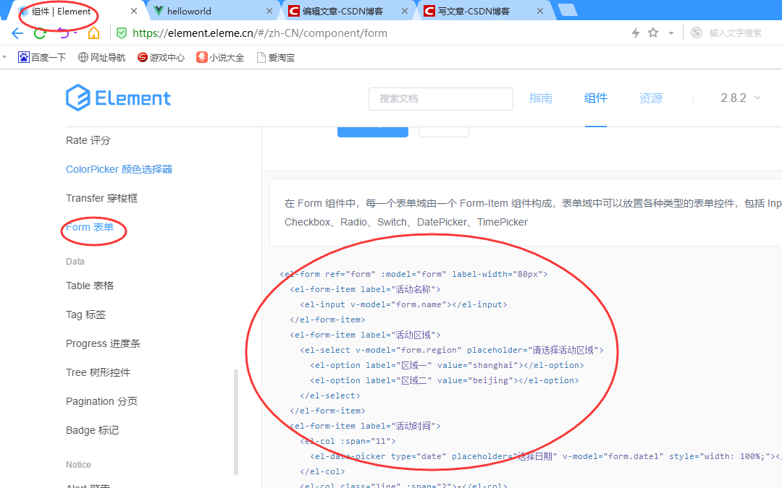The height and width of the screenshot is (488, 782).
Task: Open the 指南 navigation item
Action: pyautogui.click(x=541, y=98)
